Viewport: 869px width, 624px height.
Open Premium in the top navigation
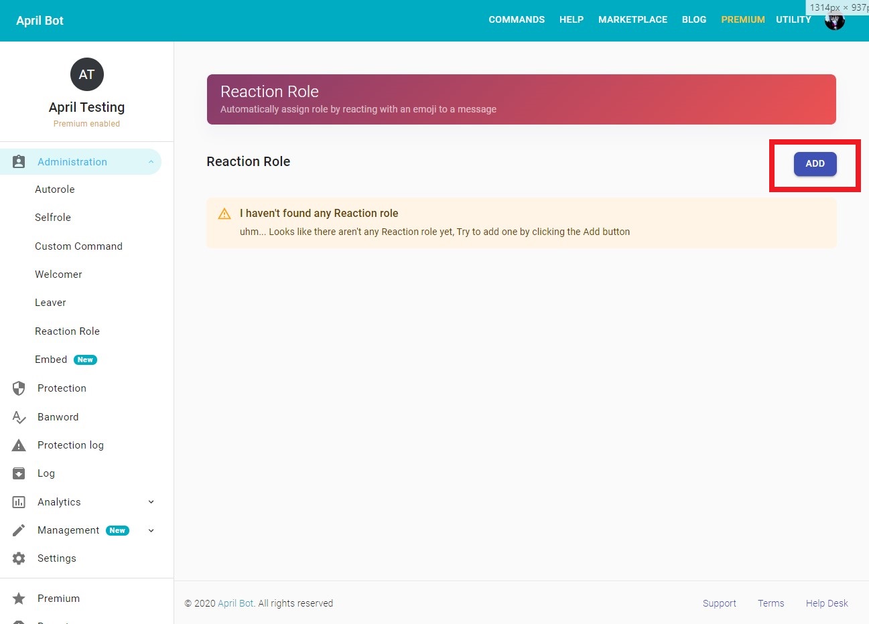pyautogui.click(x=743, y=20)
